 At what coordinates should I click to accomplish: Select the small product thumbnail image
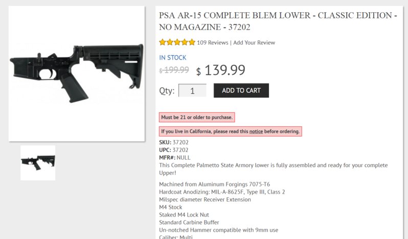[38, 163]
